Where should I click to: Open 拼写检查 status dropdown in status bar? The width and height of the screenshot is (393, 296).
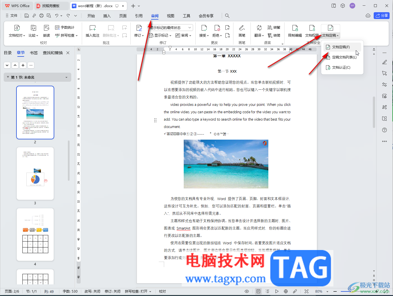138,291
